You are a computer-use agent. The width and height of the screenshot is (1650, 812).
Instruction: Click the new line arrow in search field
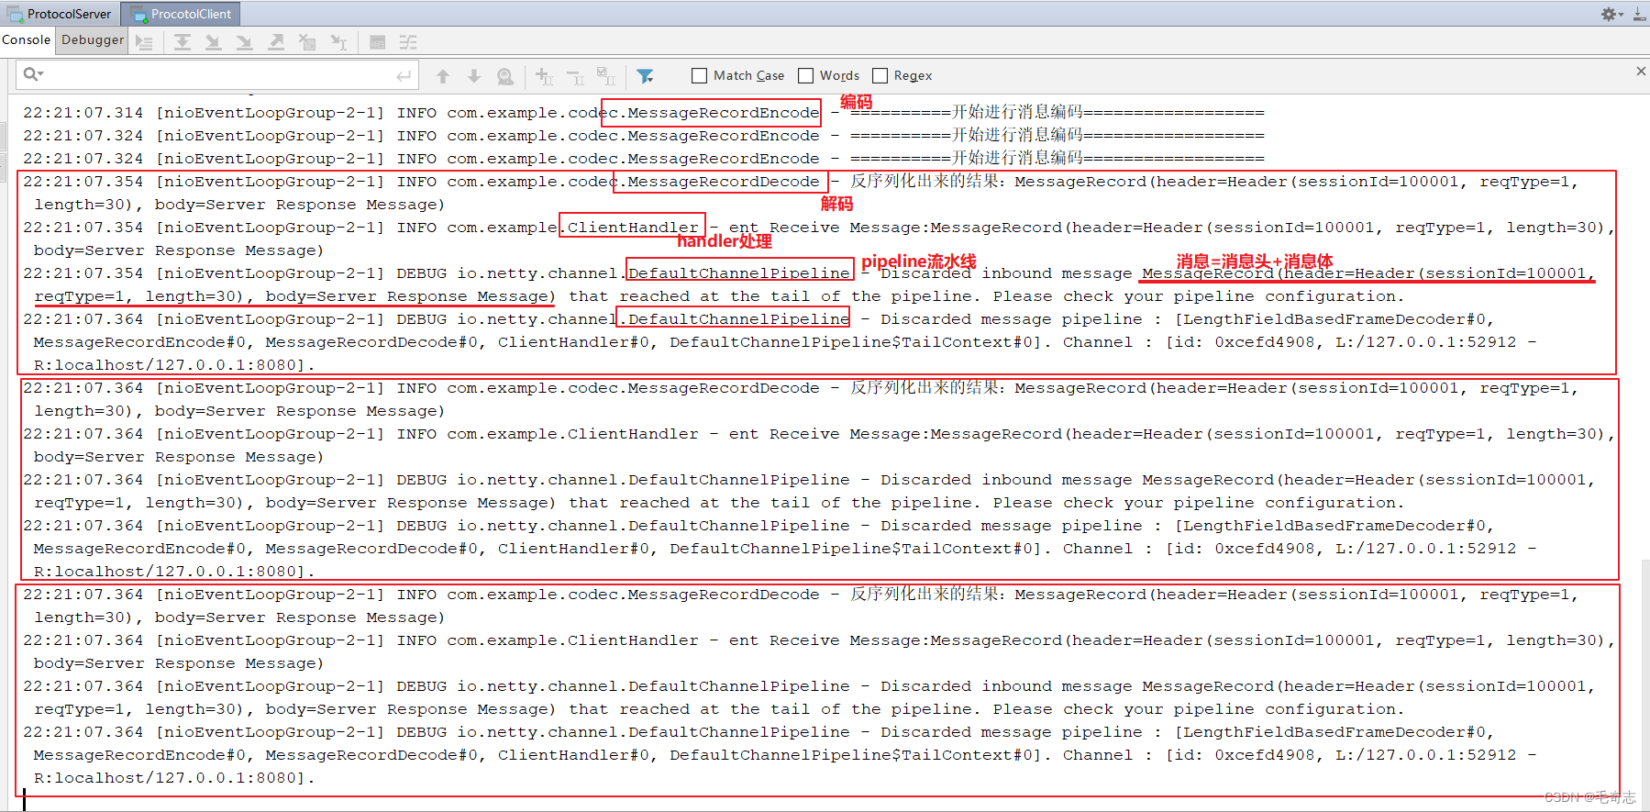(404, 75)
